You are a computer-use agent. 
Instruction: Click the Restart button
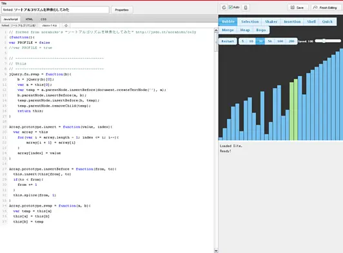point(228,41)
